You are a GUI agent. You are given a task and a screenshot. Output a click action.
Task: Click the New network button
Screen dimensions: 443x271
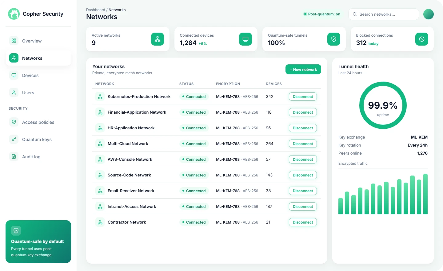(x=303, y=69)
